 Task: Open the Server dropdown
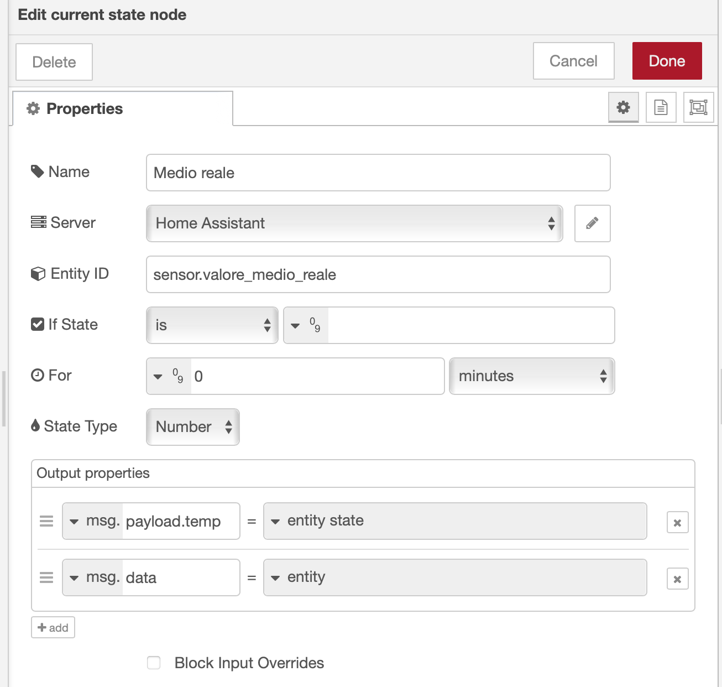354,223
